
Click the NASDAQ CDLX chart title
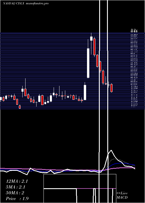[26, 3]
